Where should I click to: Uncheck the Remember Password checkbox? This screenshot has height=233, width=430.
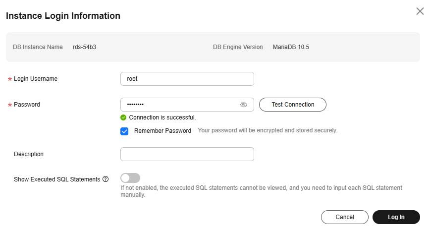tap(124, 131)
